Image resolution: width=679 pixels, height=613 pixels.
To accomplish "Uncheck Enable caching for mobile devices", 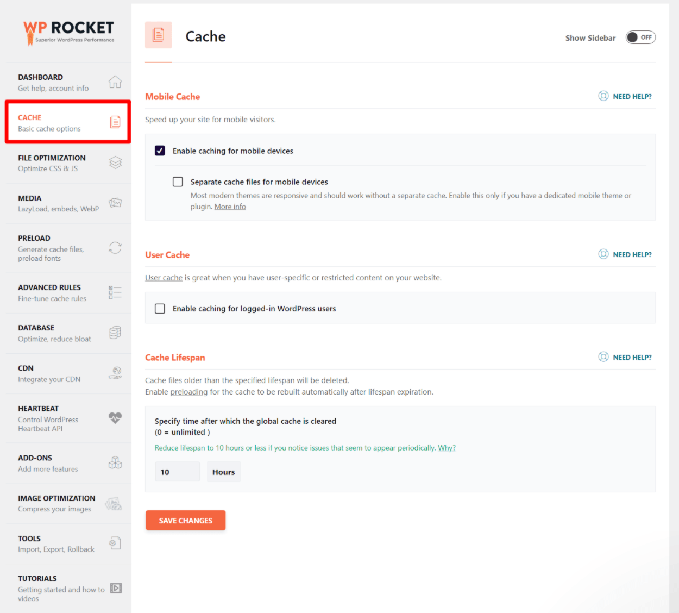I will 160,151.
